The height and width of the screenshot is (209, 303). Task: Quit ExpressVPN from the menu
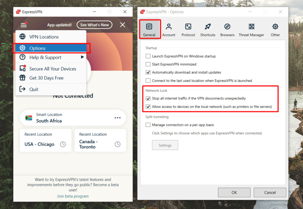50,89
